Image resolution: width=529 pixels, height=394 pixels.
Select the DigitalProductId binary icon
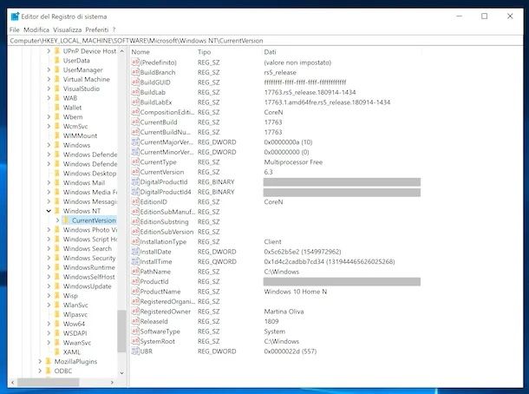[x=135, y=182]
